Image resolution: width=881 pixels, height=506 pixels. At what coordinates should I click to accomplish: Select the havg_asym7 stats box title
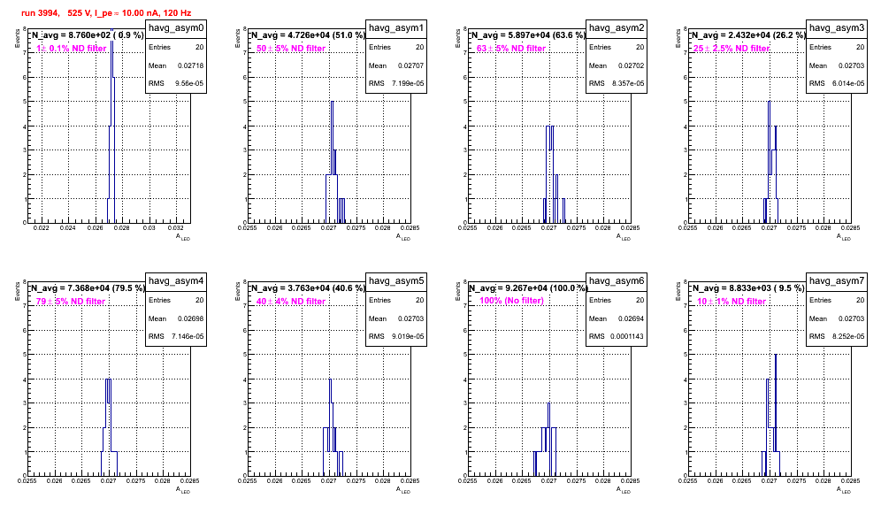837,280
